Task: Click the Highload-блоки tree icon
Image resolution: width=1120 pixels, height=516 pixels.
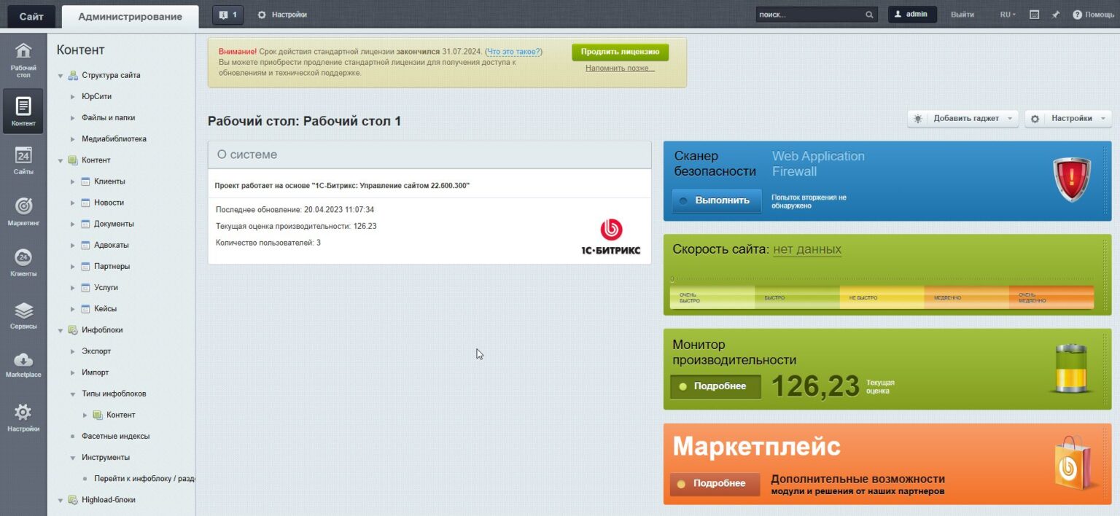Action: pyautogui.click(x=73, y=500)
